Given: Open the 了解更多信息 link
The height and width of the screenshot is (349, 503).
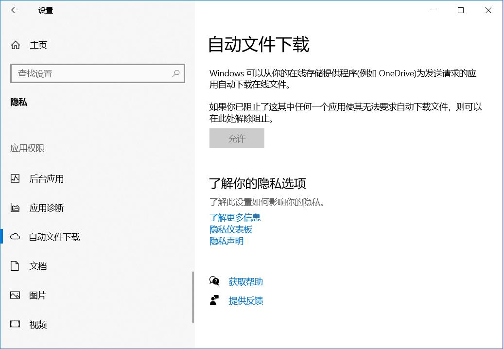Looking at the screenshot, I should tap(235, 217).
